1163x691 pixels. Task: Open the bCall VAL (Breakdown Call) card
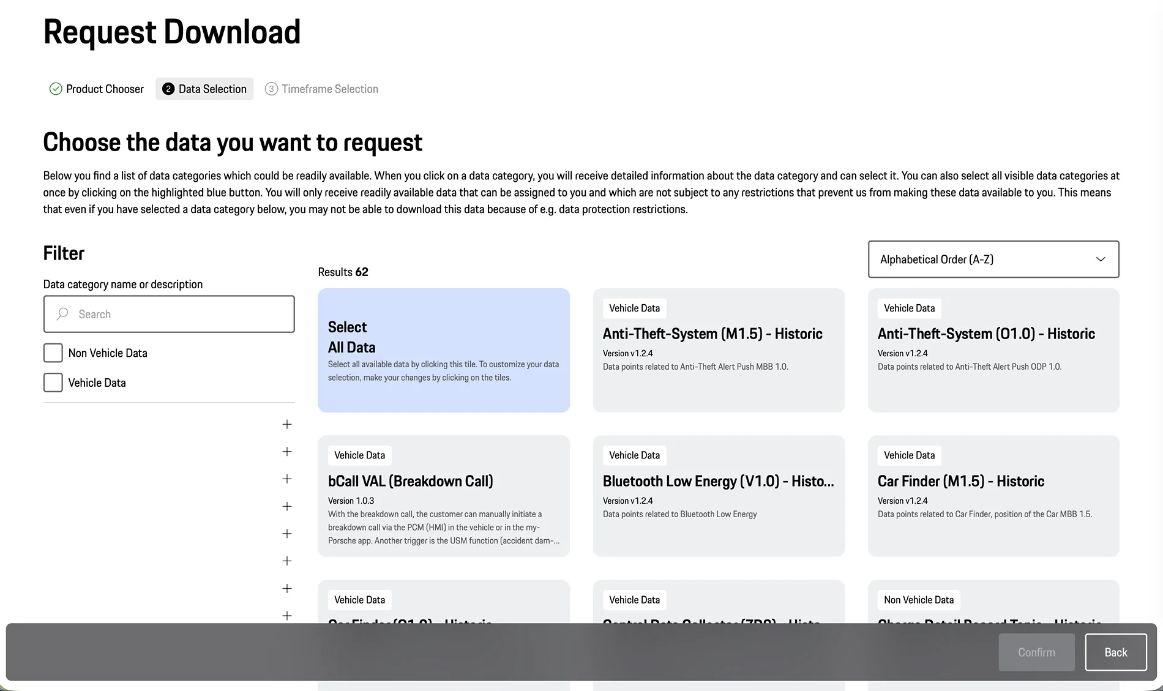(x=444, y=496)
